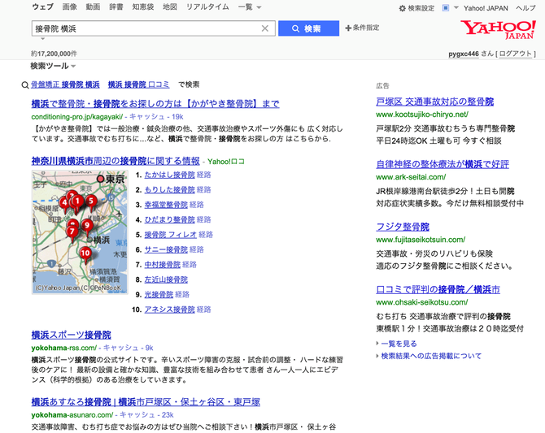Open 検索設定 gear settings
This screenshot has height=433, width=545.
tap(416, 8)
